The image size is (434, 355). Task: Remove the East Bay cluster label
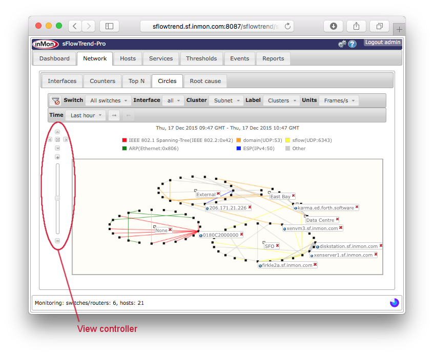coord(294,196)
